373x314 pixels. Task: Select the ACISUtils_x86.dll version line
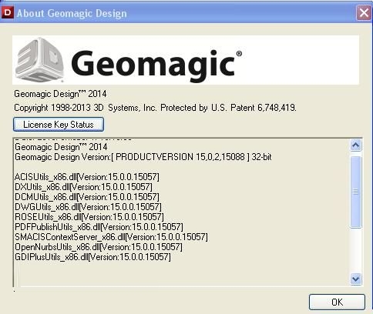pyautogui.click(x=87, y=177)
